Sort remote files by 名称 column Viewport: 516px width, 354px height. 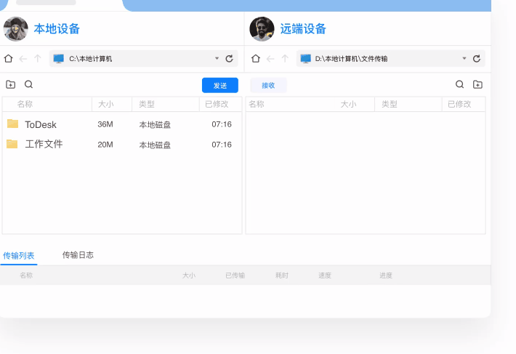tap(257, 104)
